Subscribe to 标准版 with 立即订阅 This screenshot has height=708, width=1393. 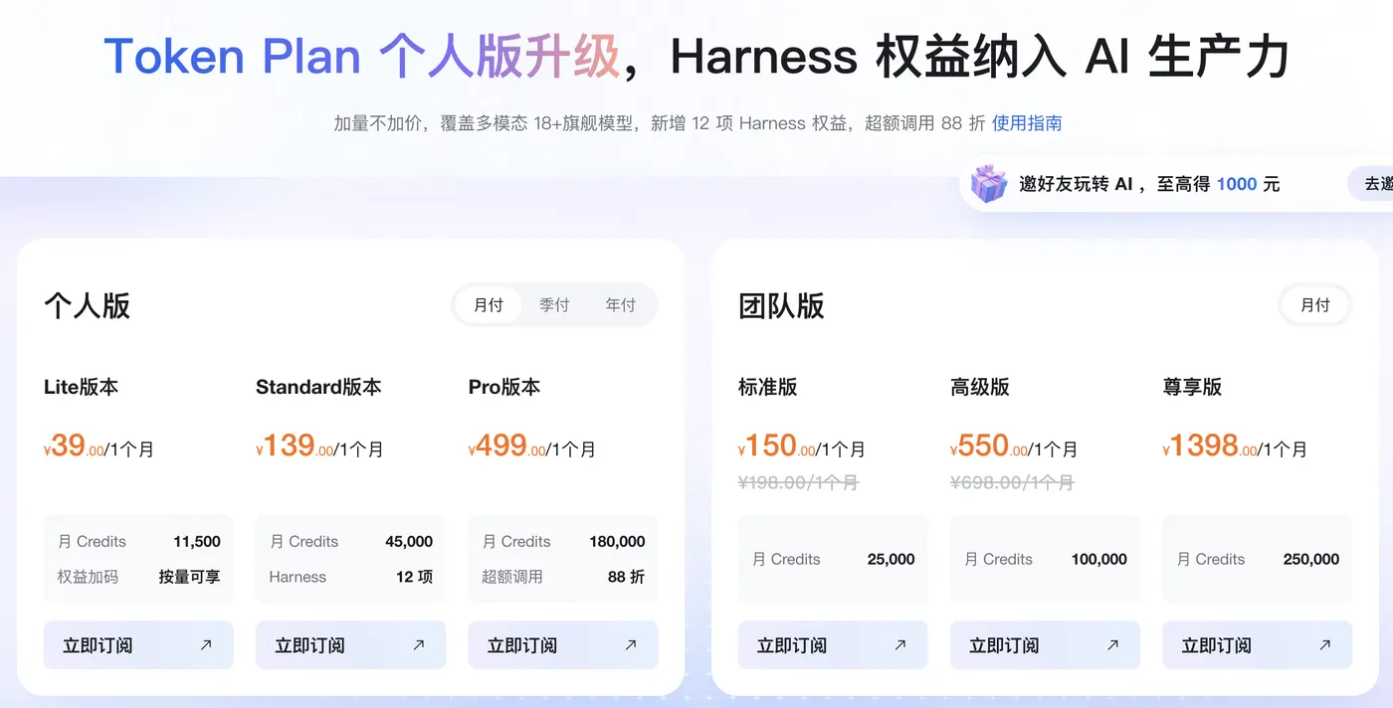[833, 645]
